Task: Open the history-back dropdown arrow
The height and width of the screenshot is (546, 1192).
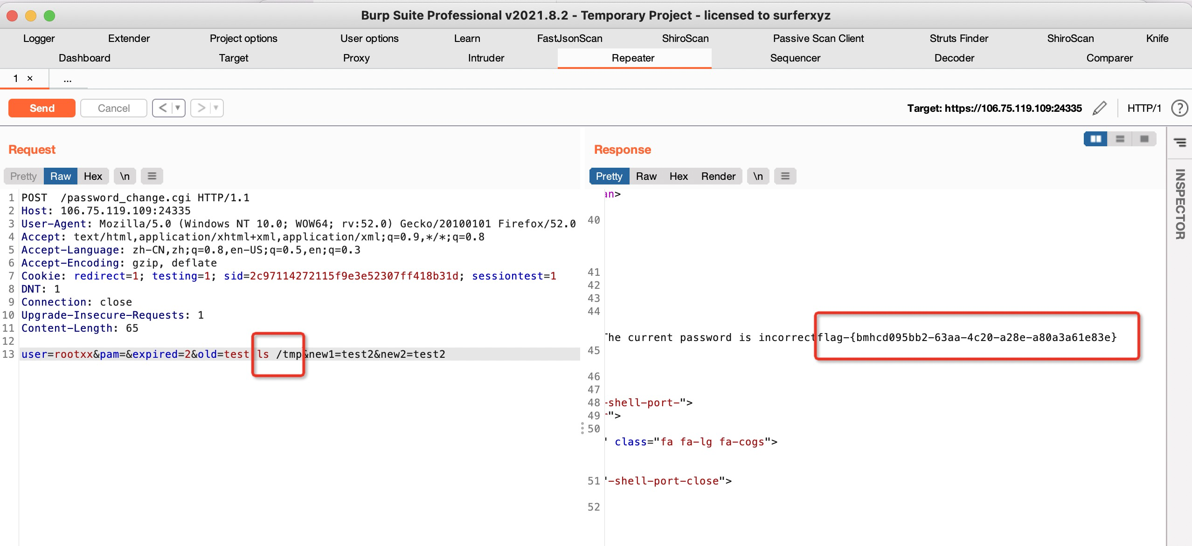Action: click(x=178, y=108)
